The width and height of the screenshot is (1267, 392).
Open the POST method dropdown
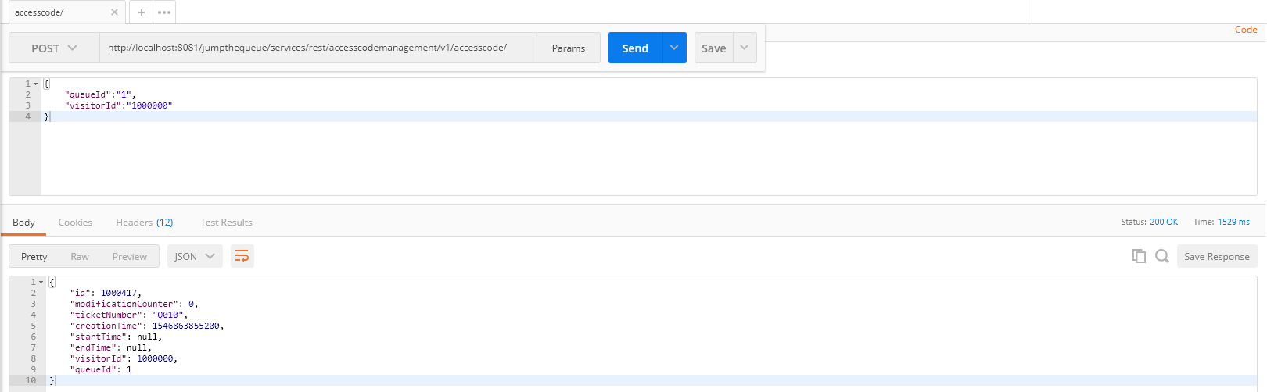point(54,48)
